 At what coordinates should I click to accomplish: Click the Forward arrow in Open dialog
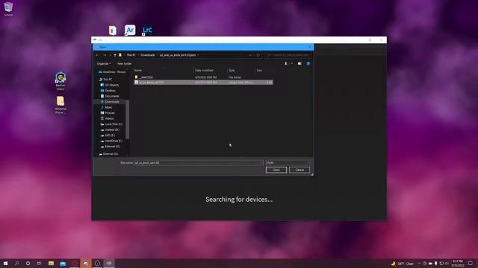click(x=105, y=55)
